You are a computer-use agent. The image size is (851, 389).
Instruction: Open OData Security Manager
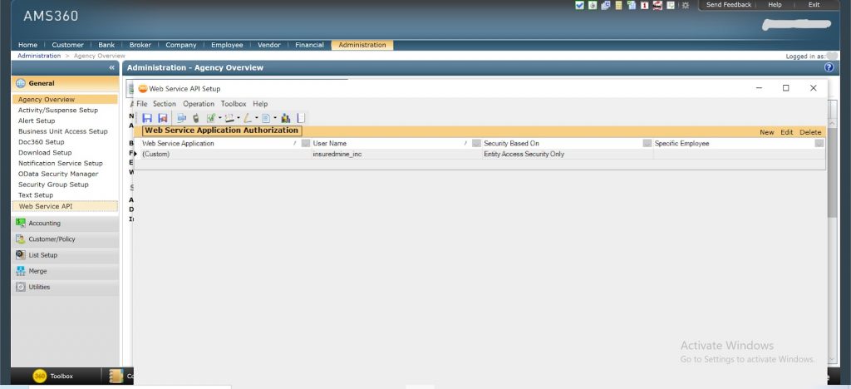(x=58, y=174)
